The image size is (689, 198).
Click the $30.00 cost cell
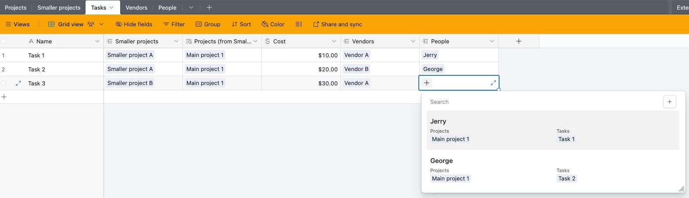301,83
